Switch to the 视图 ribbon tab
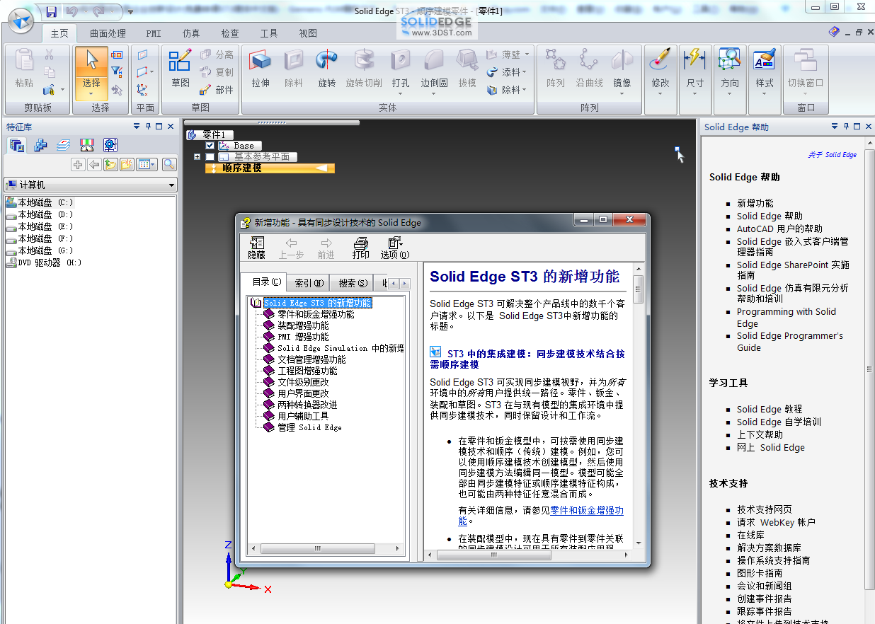 308,33
